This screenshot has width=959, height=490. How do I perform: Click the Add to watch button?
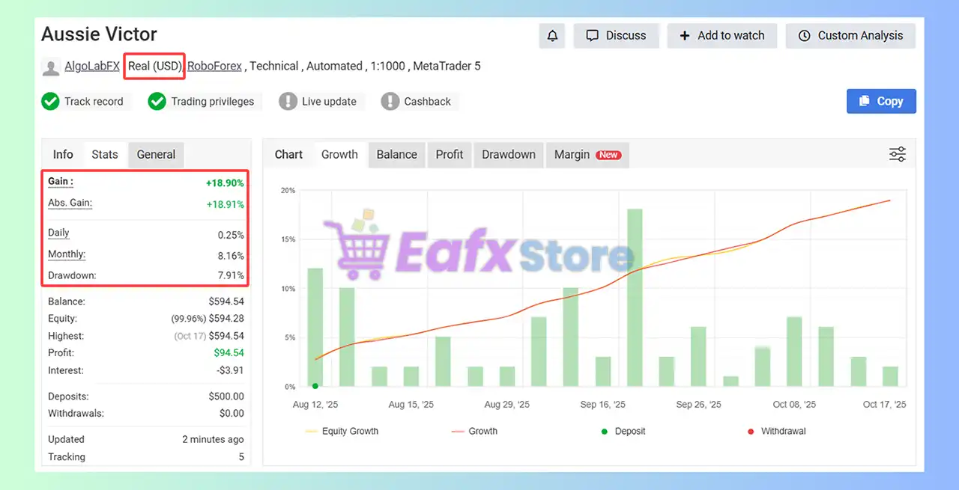pyautogui.click(x=721, y=36)
